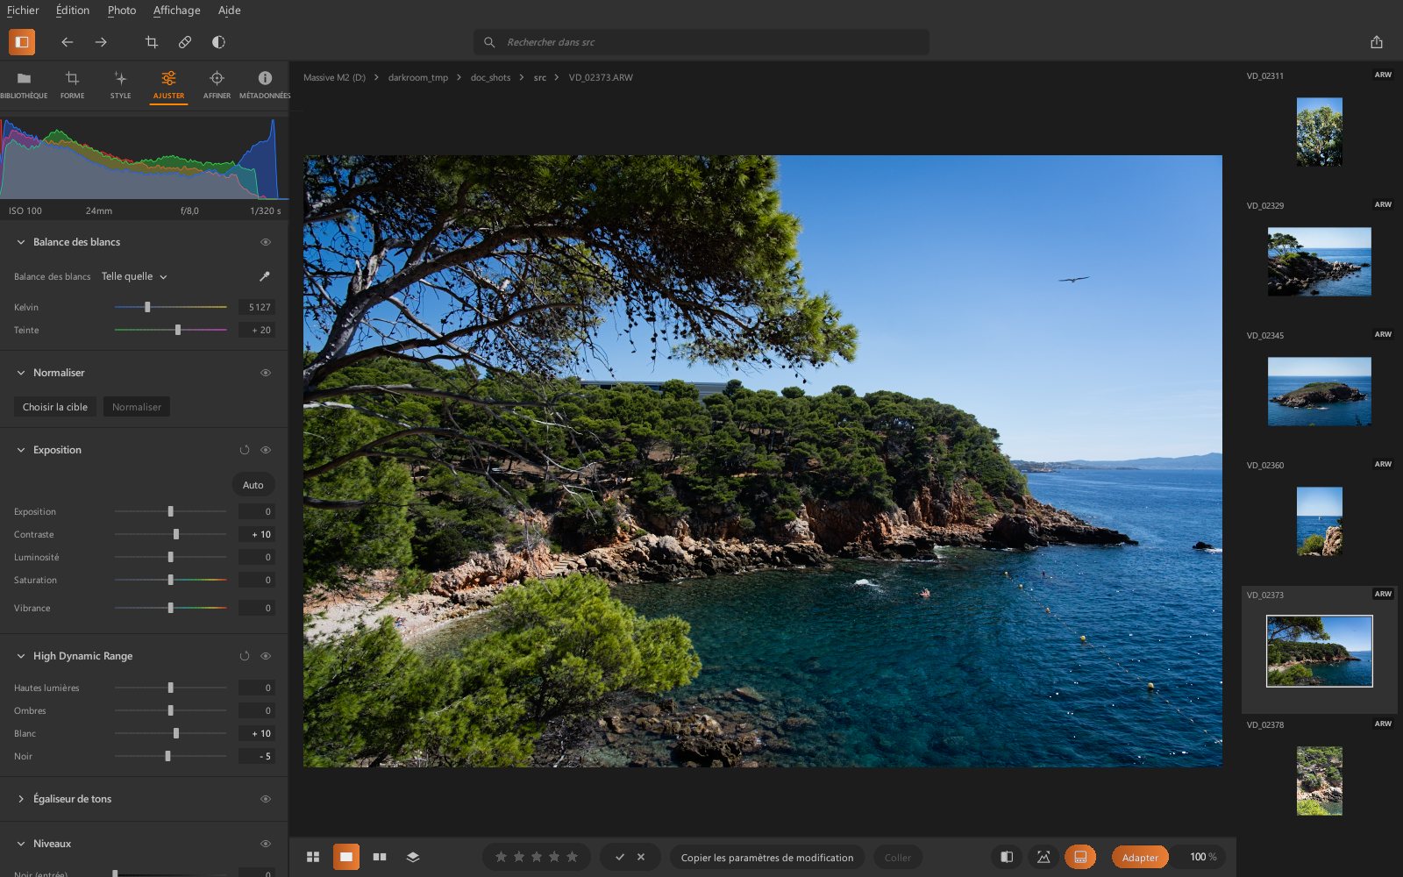Toggle visibility of Exposition section
The image size is (1403, 877).
266,450
